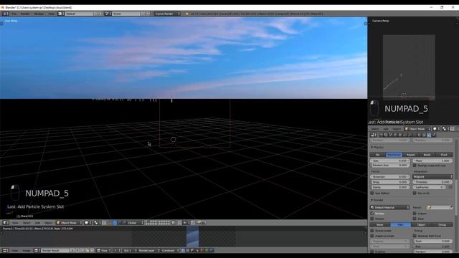Open the RenderLayer dropdown in image editor
This screenshot has width=459, height=258.
[x=148, y=250]
